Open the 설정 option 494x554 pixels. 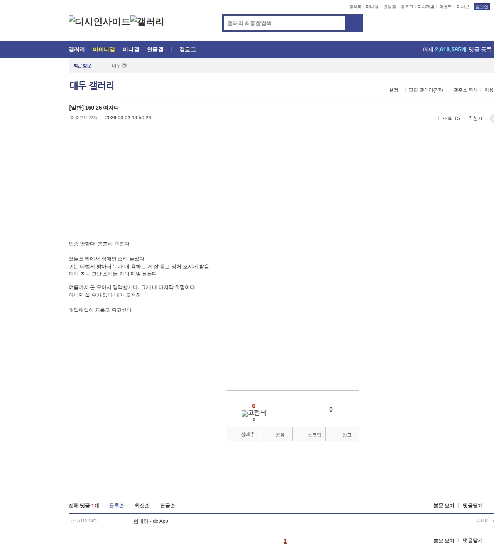(394, 90)
